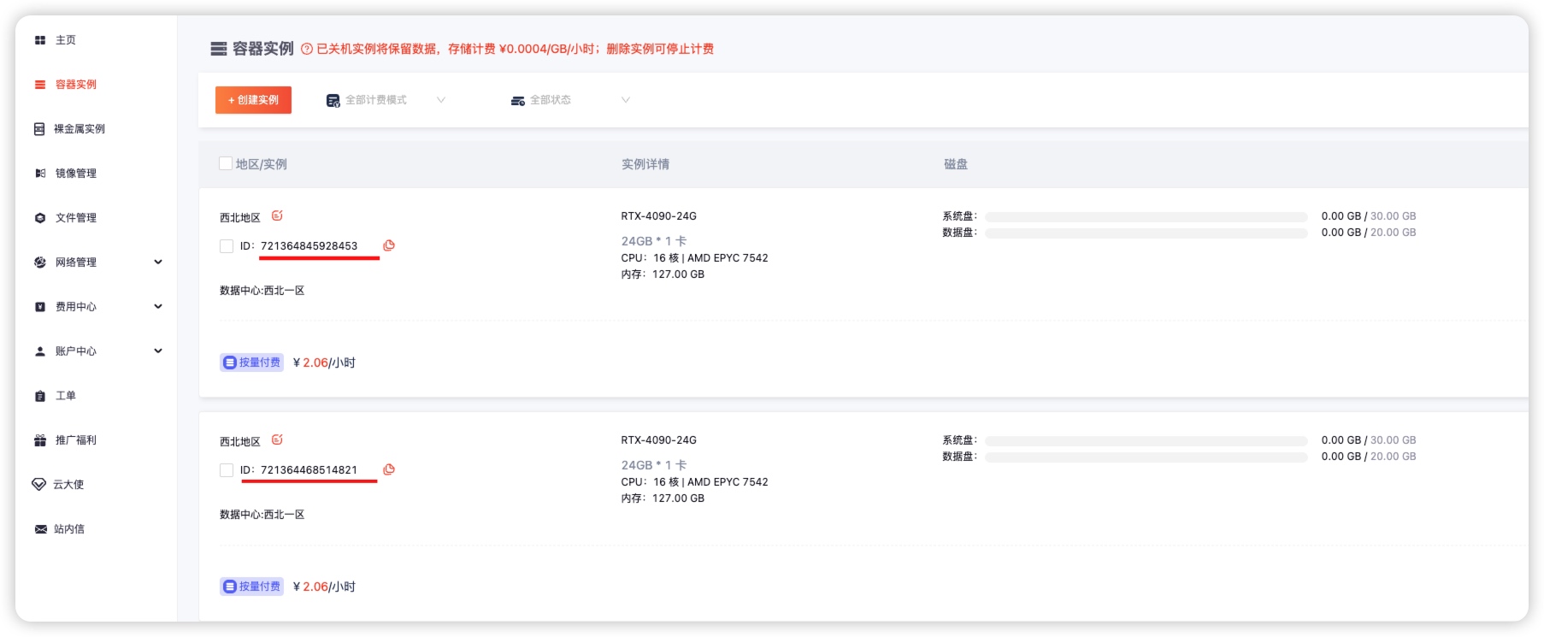This screenshot has height=637, width=1544.
Task: Check the box for instance 721364468514821
Action: coord(227,470)
